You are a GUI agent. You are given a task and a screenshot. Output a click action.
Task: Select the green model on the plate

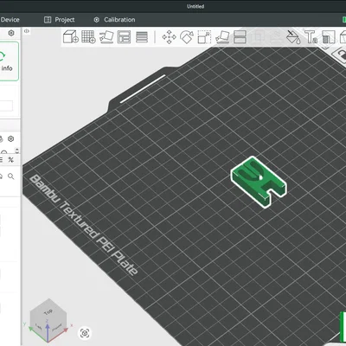[259, 182]
